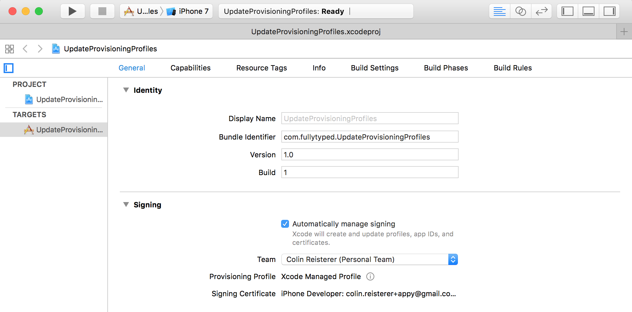This screenshot has height=312, width=632.
Task: Click the UpdateProvisioningProfiles: Ready status bar
Action: (316, 11)
